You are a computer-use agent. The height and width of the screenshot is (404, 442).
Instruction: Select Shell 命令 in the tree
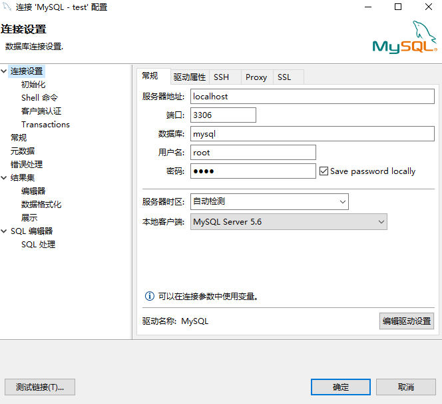[40, 98]
